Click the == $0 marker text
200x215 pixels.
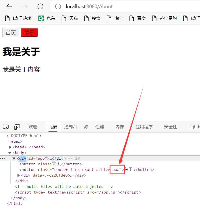(74, 158)
